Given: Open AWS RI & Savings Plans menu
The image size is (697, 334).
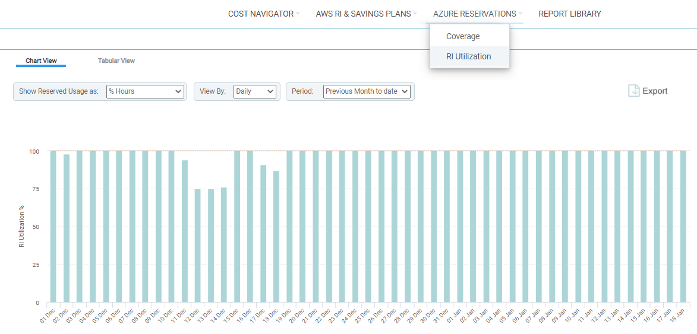Looking at the screenshot, I should coord(363,14).
